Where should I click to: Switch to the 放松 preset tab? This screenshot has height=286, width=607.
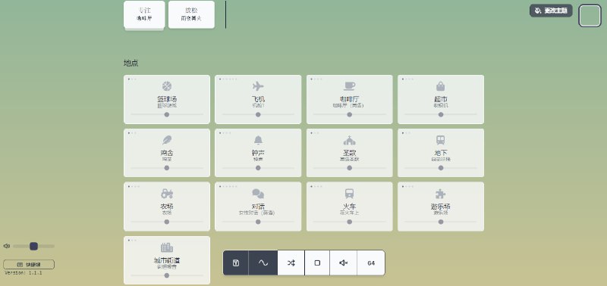[191, 14]
